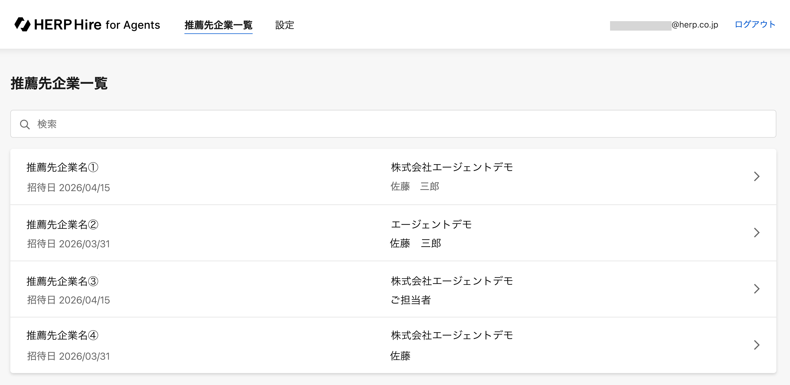
Task: Open the 設定 navigation tab
Action: (x=285, y=25)
